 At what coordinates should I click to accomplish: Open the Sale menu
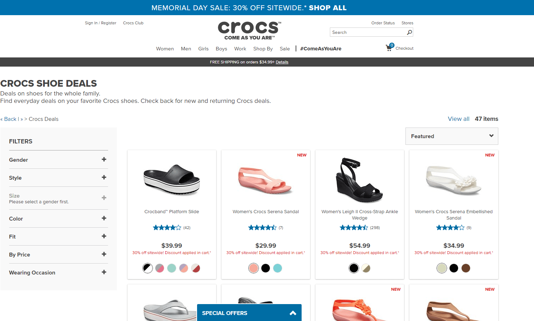[285, 49]
